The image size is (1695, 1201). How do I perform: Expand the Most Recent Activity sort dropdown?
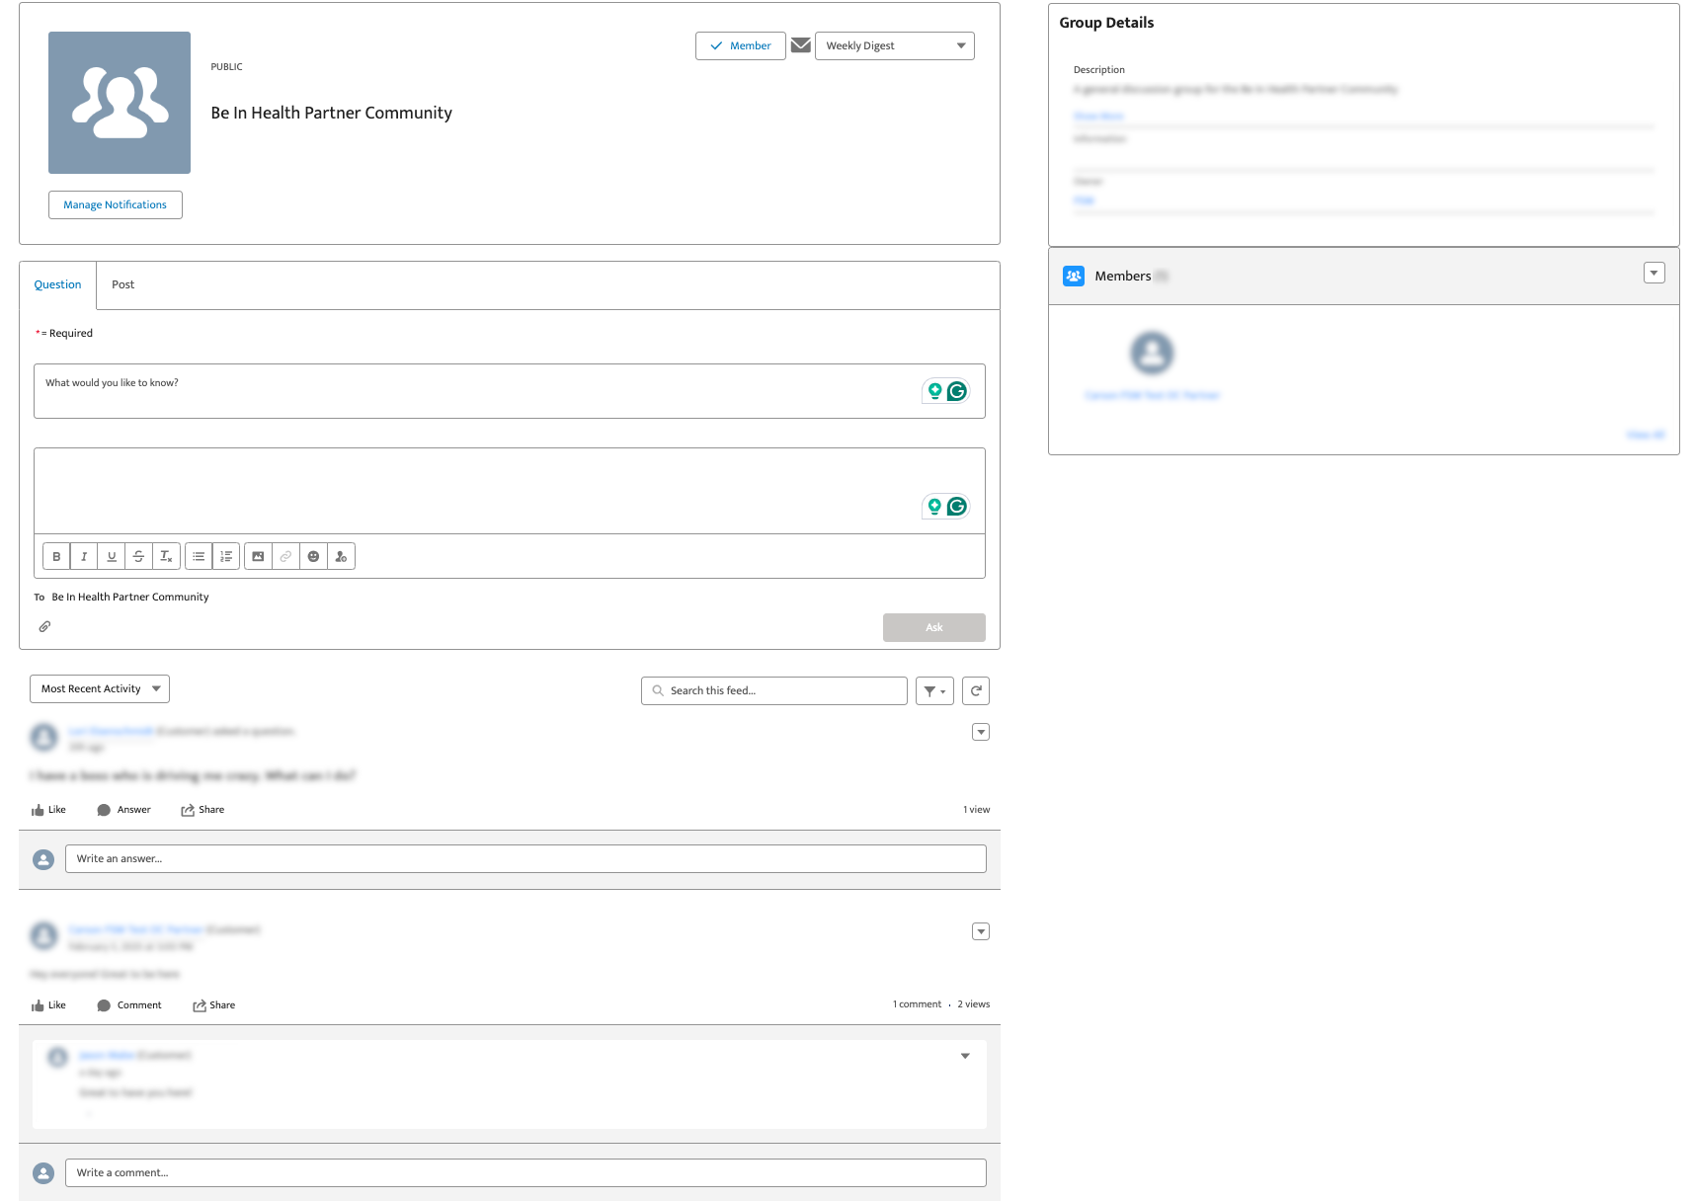click(x=100, y=688)
